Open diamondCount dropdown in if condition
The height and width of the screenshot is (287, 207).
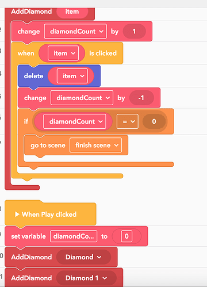(x=75, y=121)
